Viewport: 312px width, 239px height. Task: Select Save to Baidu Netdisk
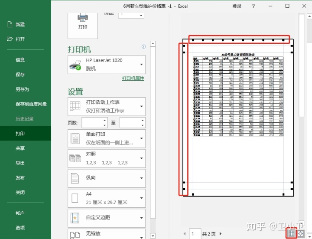click(31, 104)
